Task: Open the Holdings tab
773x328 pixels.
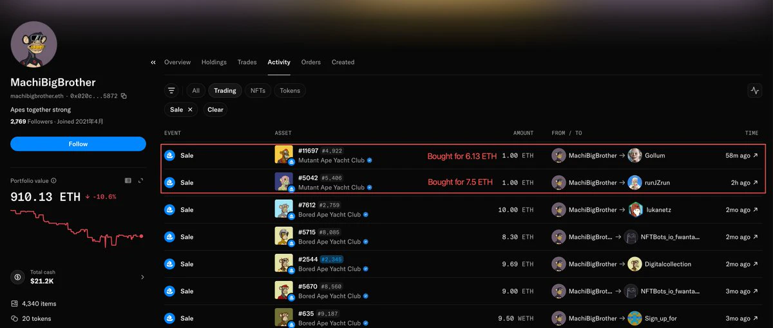Action: pos(214,63)
